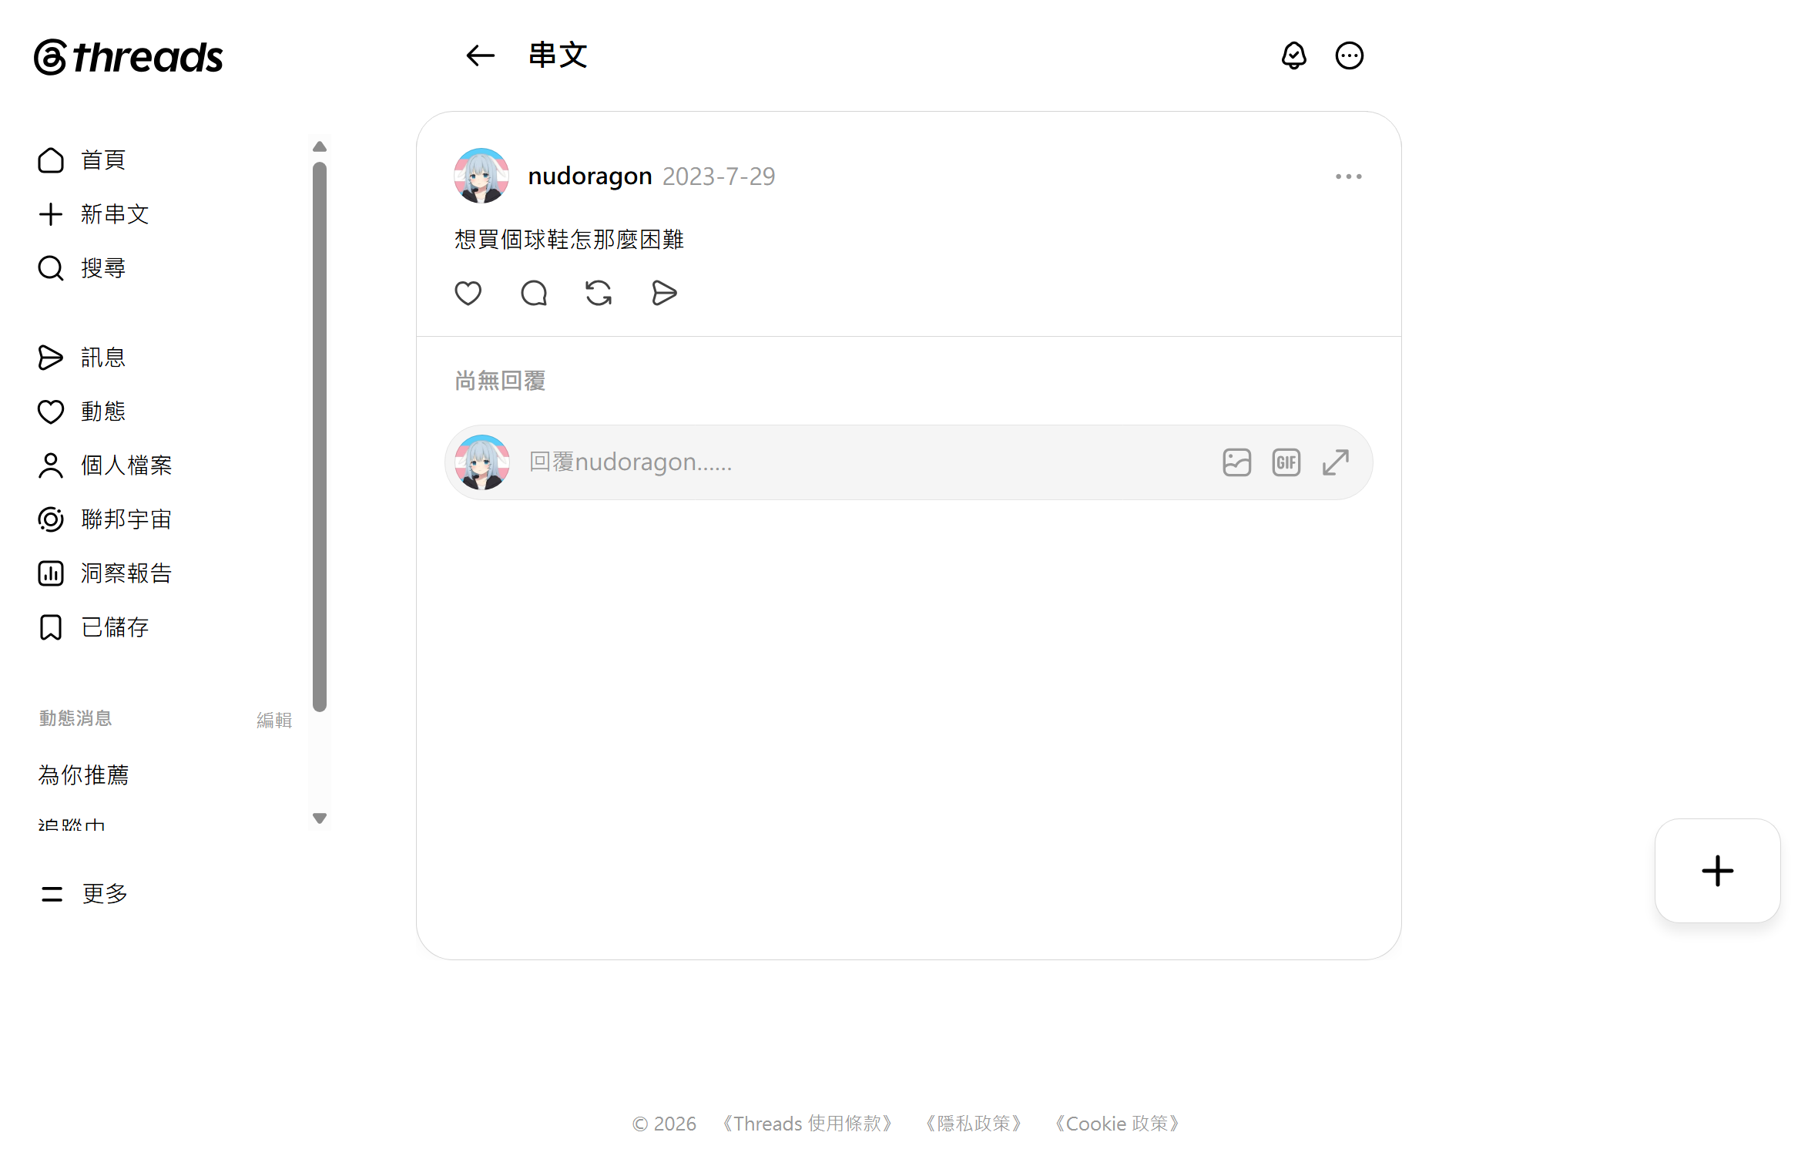Share the post via paper plane icon
The height and width of the screenshot is (1176, 1818).
(664, 293)
